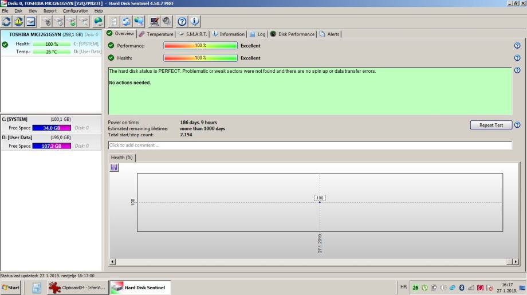Open the File menu

pos(5,11)
